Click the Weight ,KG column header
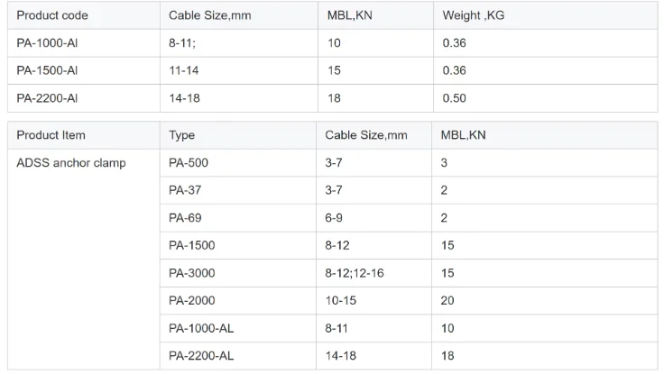Image resolution: width=664 pixels, height=374 pixels. pyautogui.click(x=474, y=16)
